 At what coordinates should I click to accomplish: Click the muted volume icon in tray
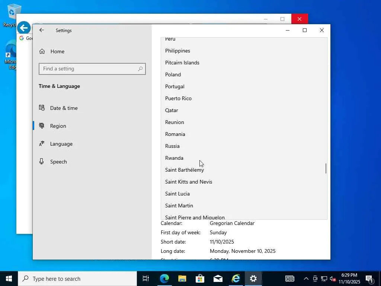(x=333, y=279)
